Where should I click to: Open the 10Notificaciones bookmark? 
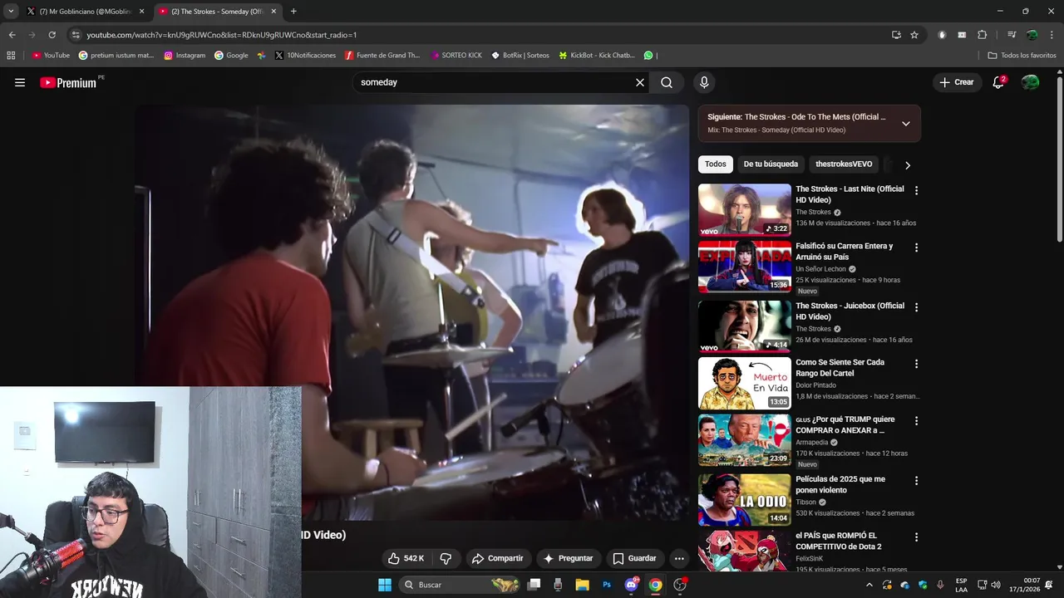[x=305, y=56]
